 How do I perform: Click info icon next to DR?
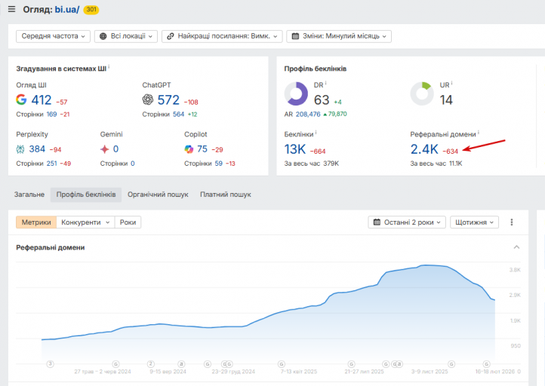click(325, 84)
